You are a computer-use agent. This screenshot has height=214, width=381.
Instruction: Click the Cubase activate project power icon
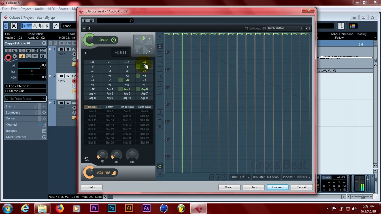6,26
